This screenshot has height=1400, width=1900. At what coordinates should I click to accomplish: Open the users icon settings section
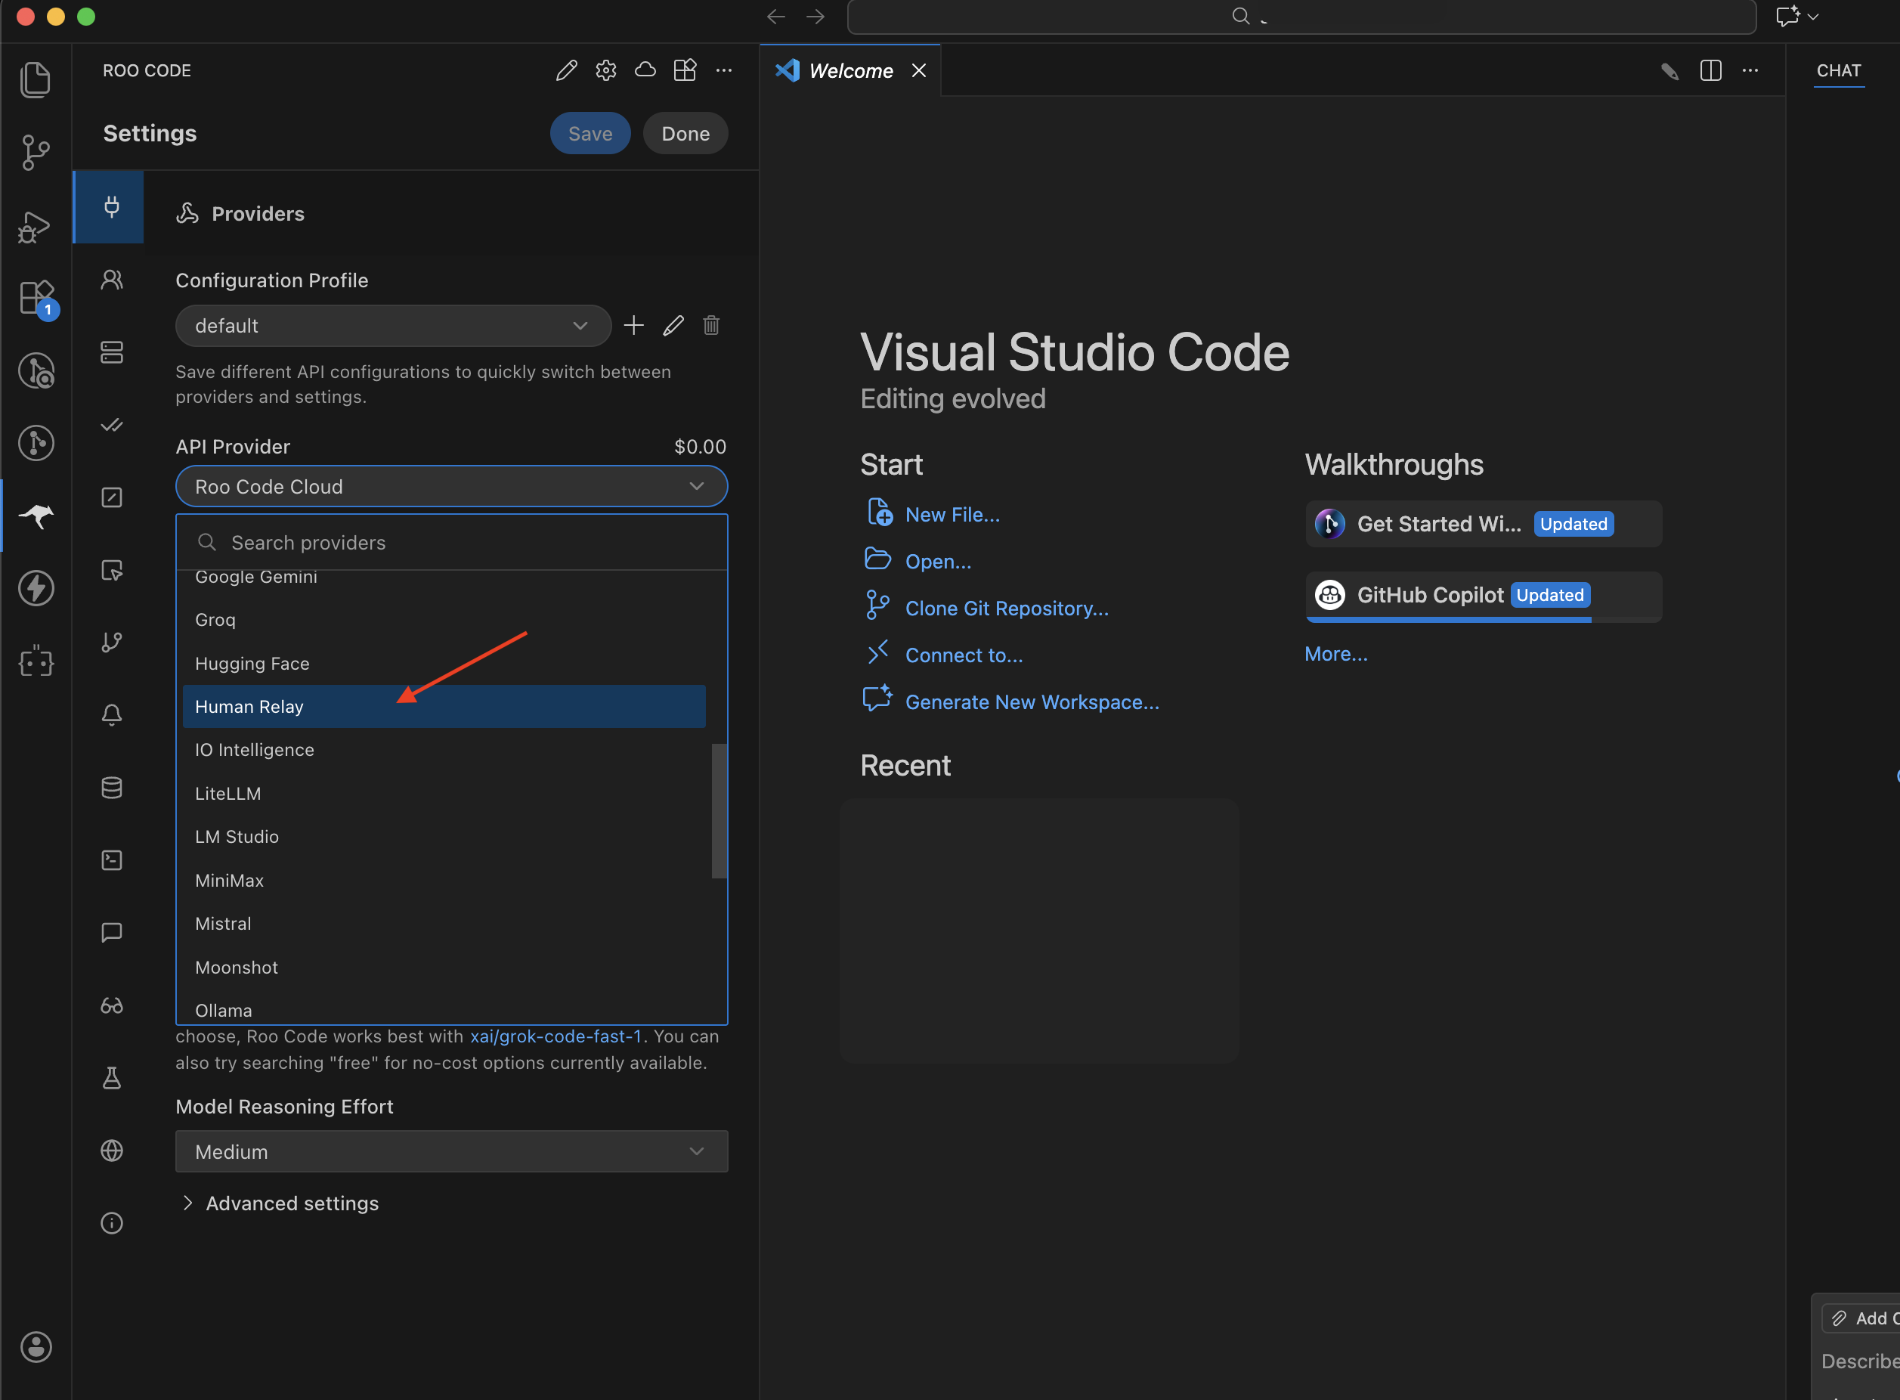tap(112, 280)
